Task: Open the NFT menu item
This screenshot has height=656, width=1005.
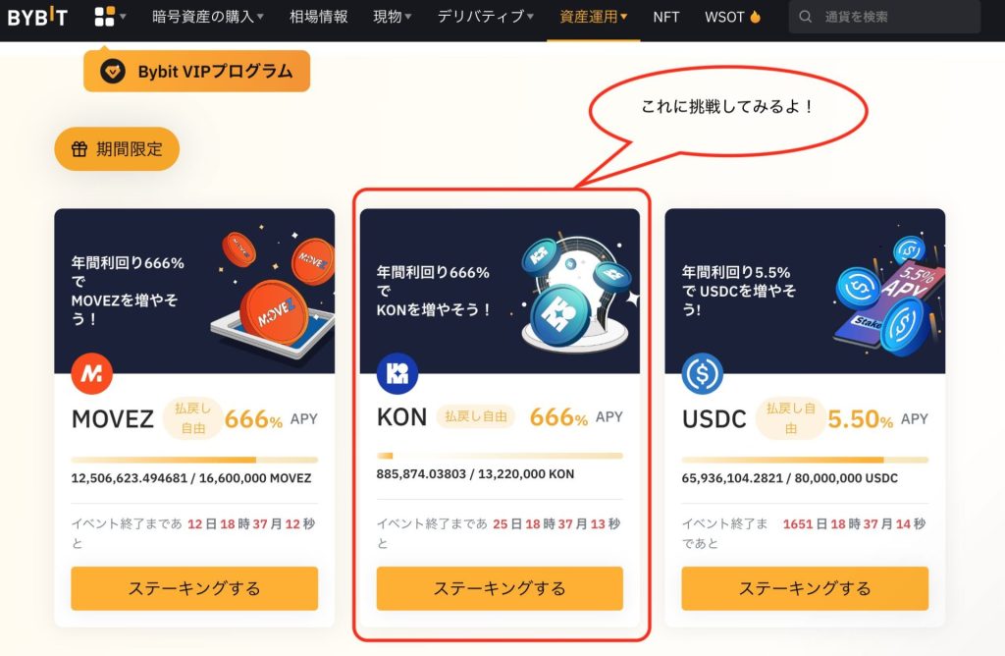Action: coord(666,17)
